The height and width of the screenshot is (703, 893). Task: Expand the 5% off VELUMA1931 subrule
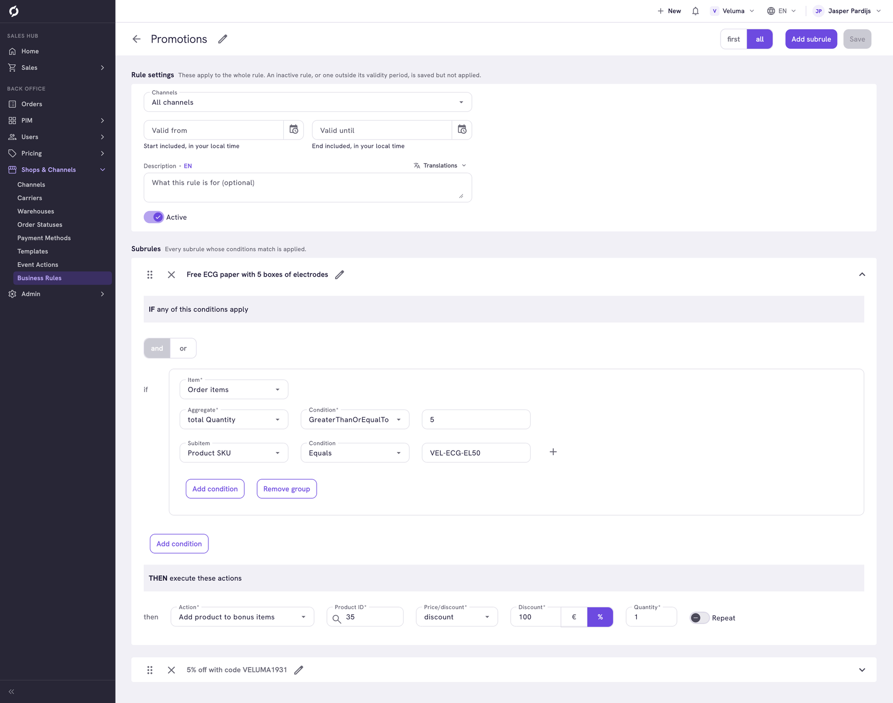pos(862,670)
